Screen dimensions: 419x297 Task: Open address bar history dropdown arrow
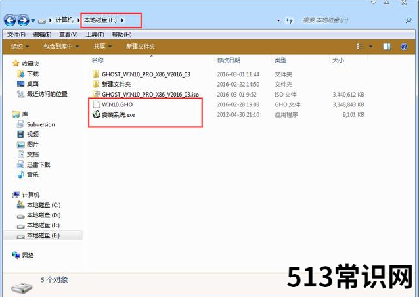pos(278,20)
